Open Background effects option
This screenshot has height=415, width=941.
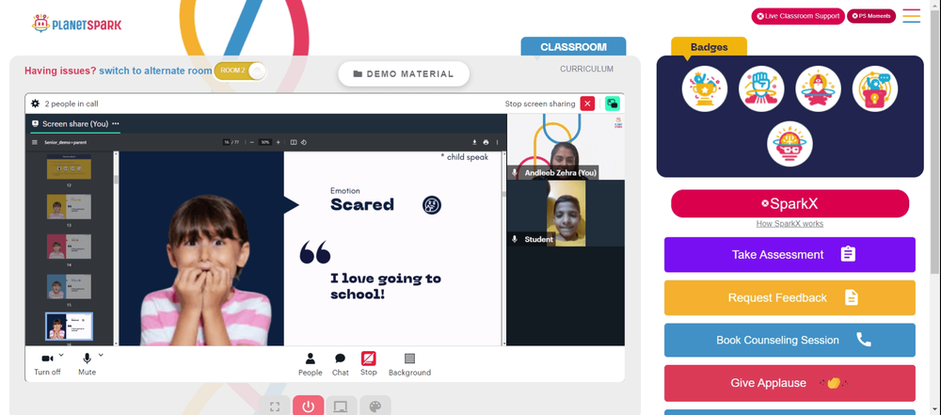[410, 364]
